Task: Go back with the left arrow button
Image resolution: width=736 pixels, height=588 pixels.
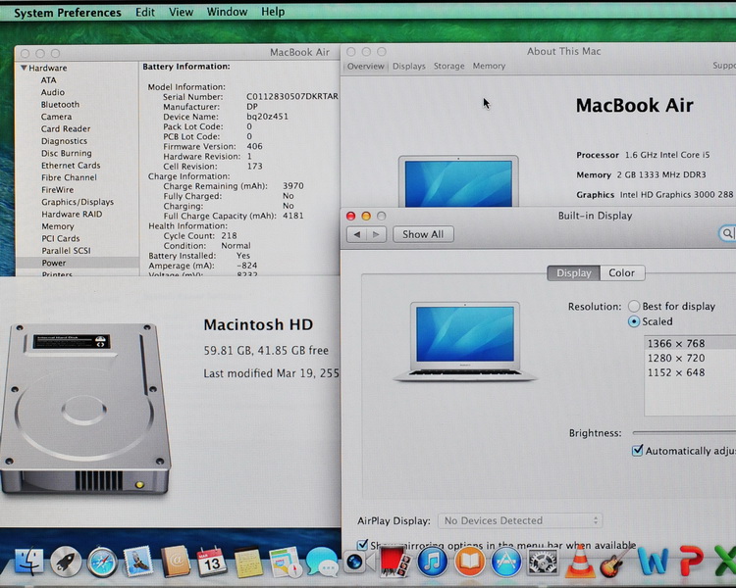Action: click(357, 234)
